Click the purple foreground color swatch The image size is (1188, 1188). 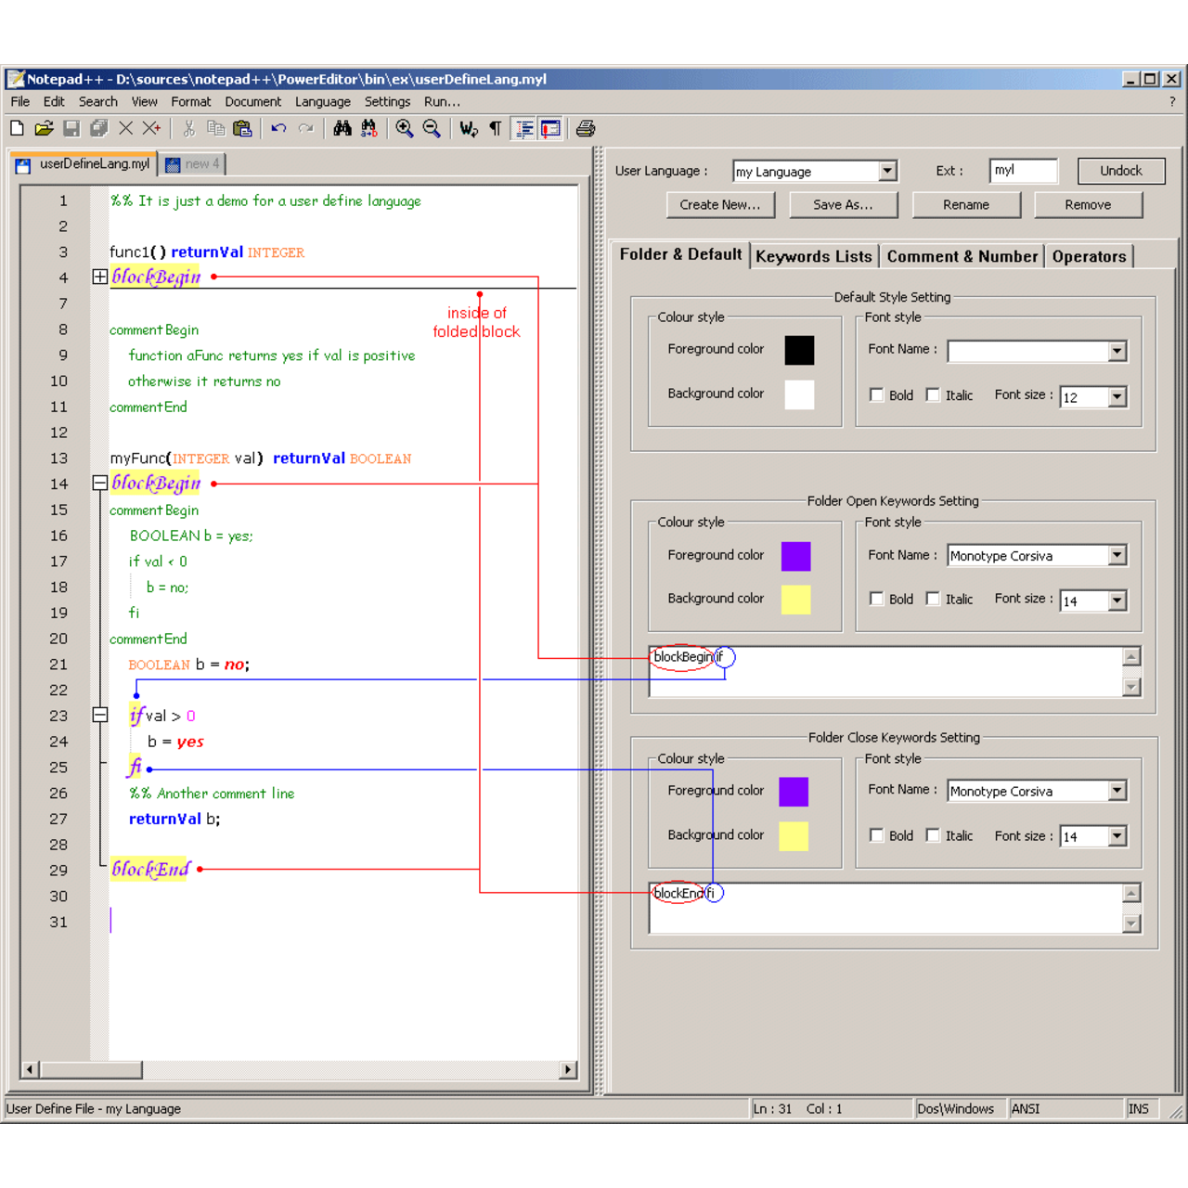(794, 555)
